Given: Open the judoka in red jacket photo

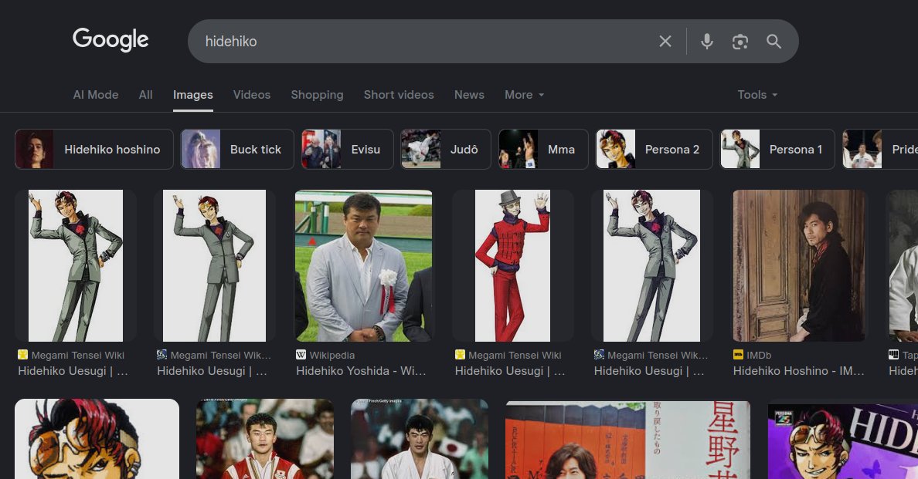Looking at the screenshot, I should coord(265,440).
